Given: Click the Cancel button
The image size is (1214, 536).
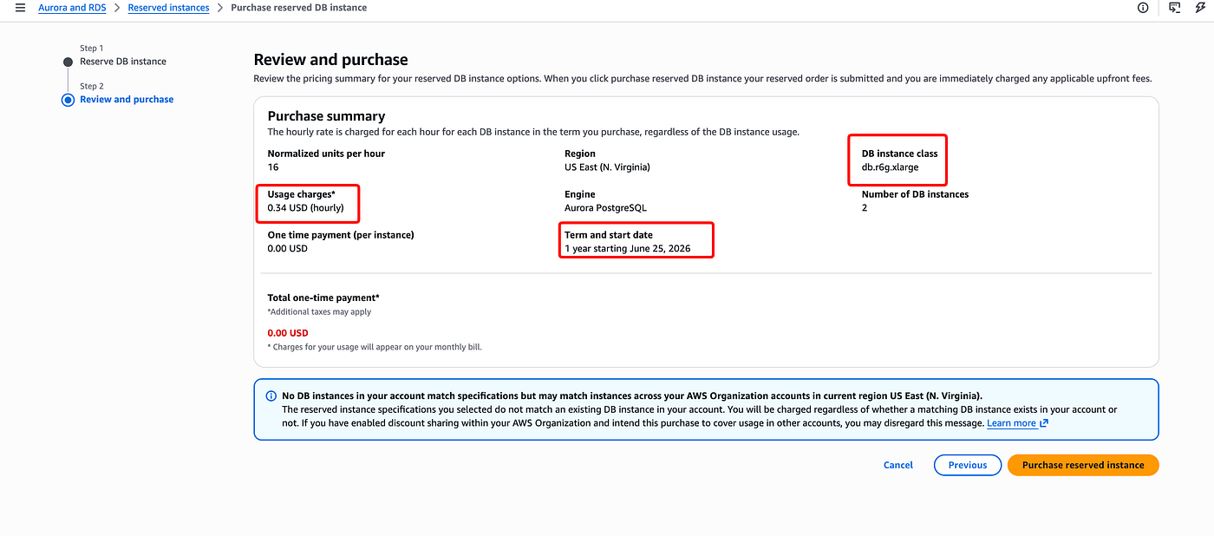Looking at the screenshot, I should 898,465.
